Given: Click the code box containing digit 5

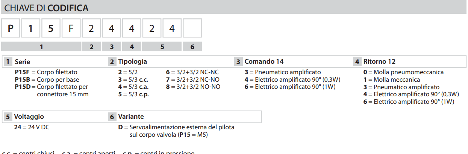Looking at the screenshot, I should coord(50,28).
